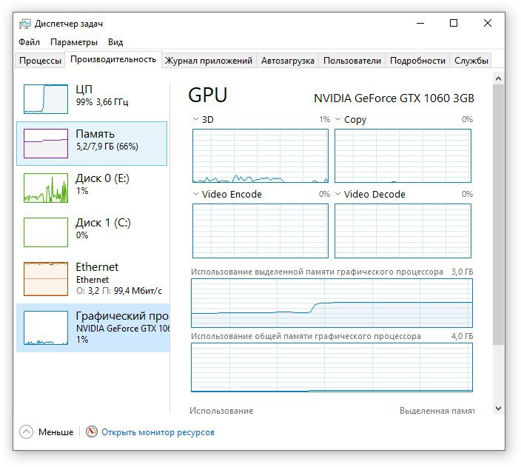Click the 5,2/7,9 ГБ (66%) memory value

(107, 147)
